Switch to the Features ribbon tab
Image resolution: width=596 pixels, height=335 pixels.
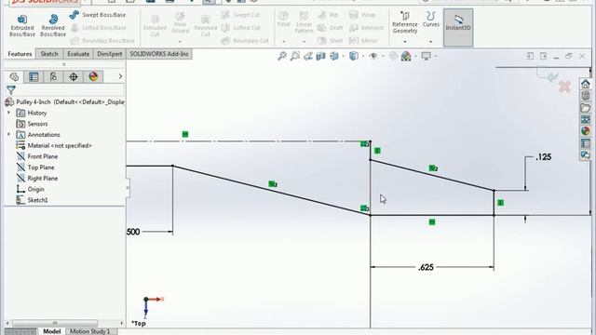20,54
